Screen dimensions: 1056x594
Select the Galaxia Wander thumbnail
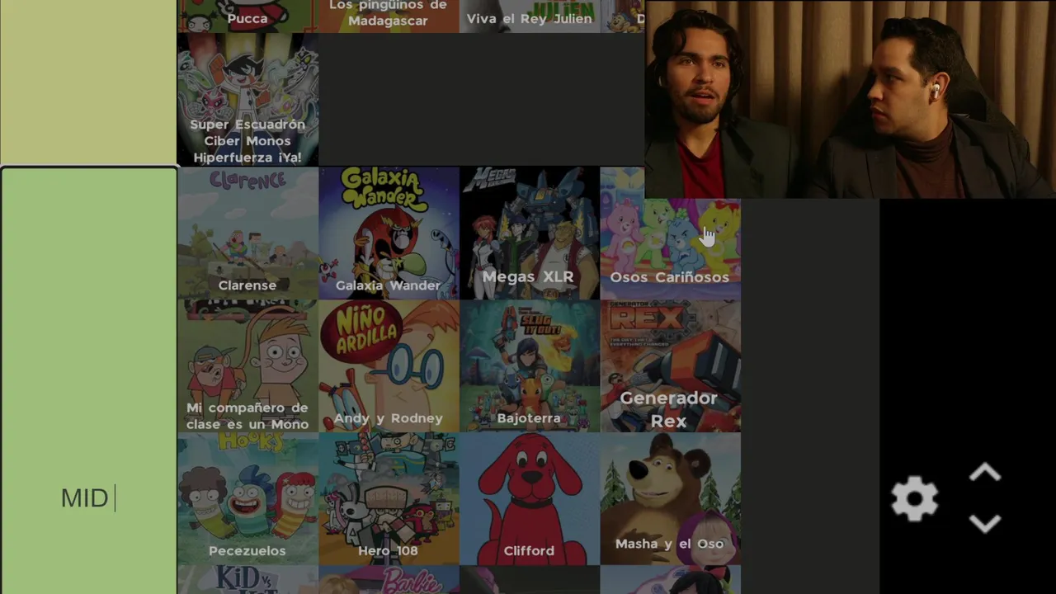coord(389,233)
